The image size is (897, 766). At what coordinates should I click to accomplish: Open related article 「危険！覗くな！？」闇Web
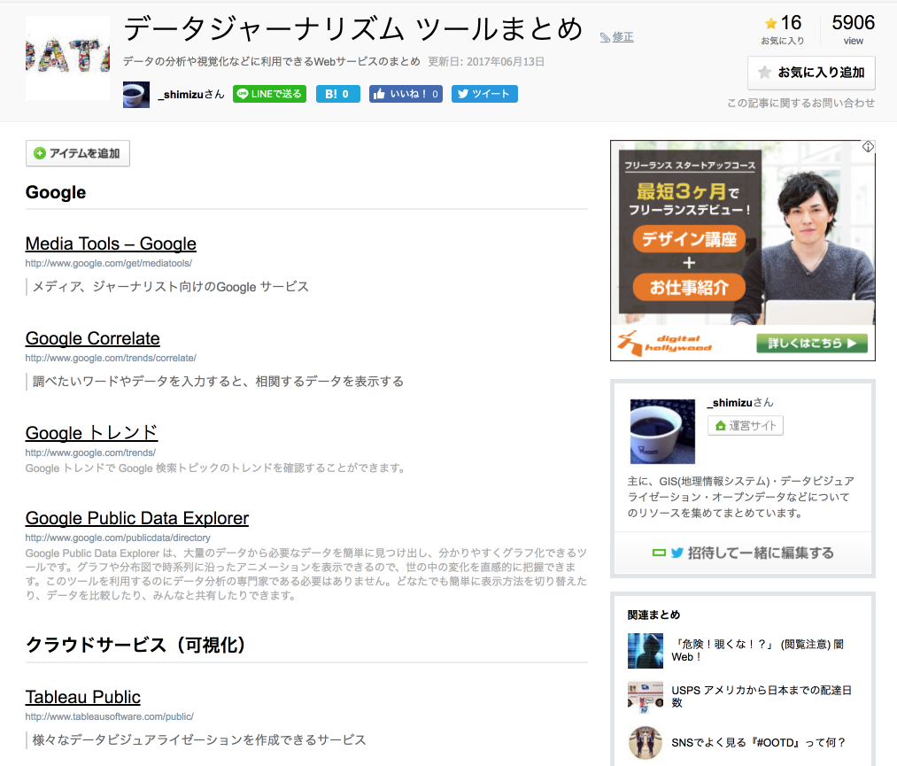coord(757,651)
